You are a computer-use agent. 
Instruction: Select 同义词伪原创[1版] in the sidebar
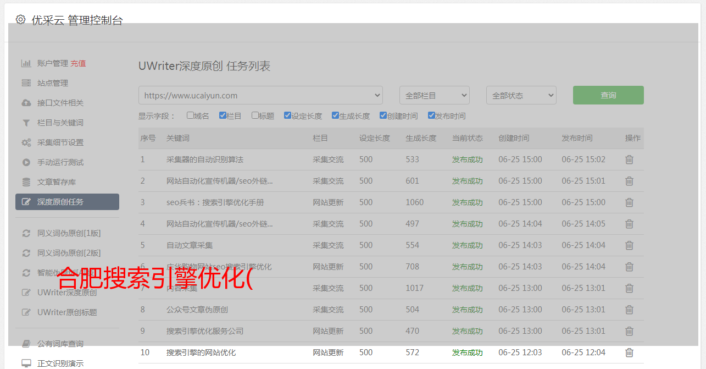(x=69, y=233)
